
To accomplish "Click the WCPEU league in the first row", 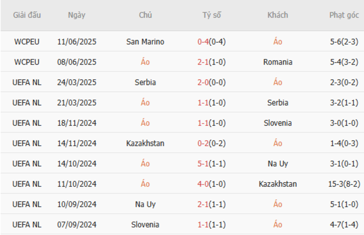I will [x=27, y=41].
